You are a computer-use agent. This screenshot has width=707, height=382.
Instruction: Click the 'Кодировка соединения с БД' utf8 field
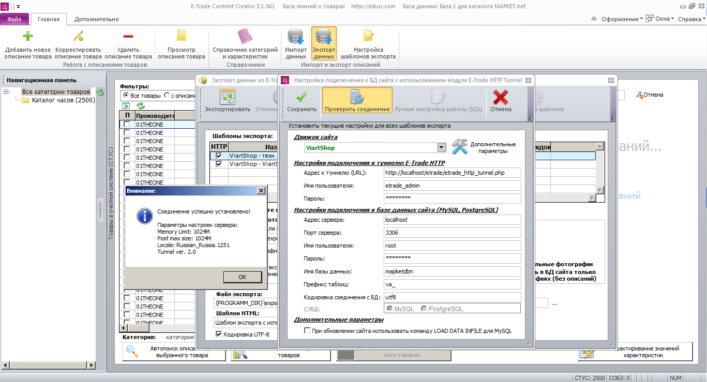coord(453,297)
